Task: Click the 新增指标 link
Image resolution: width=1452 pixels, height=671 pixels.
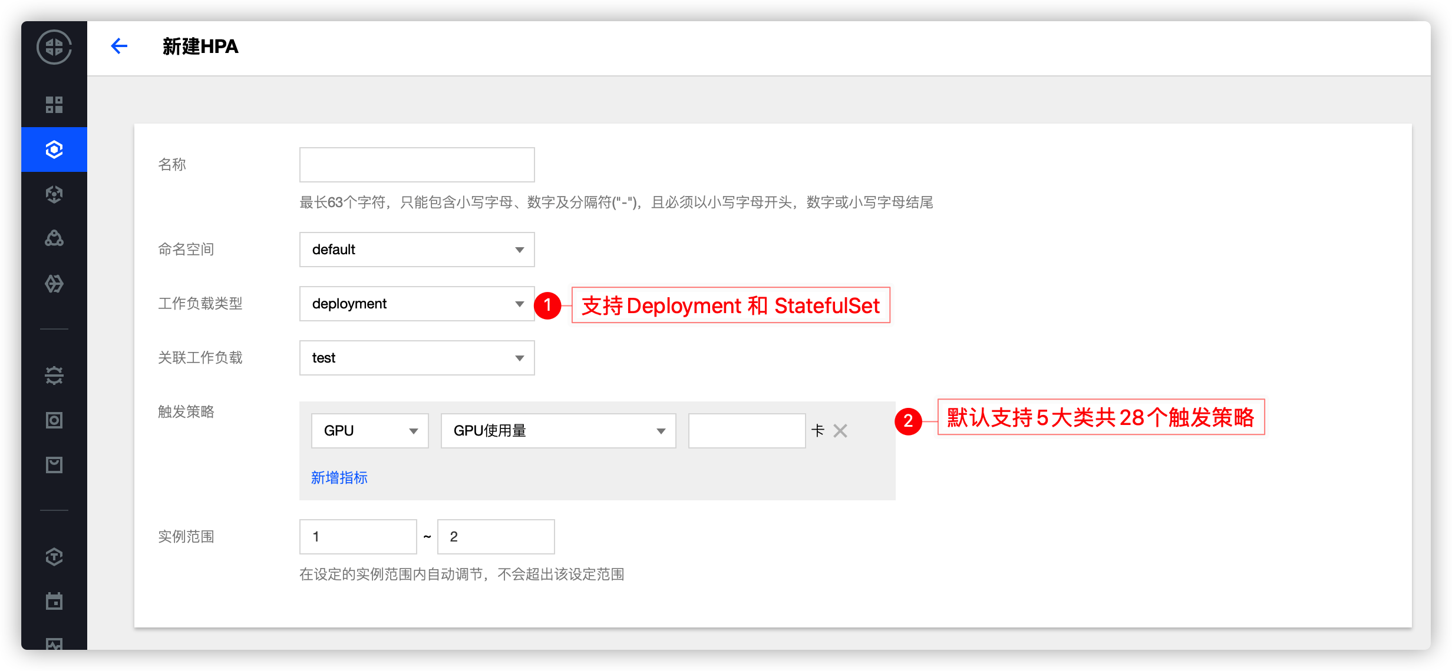Action: pyautogui.click(x=339, y=478)
